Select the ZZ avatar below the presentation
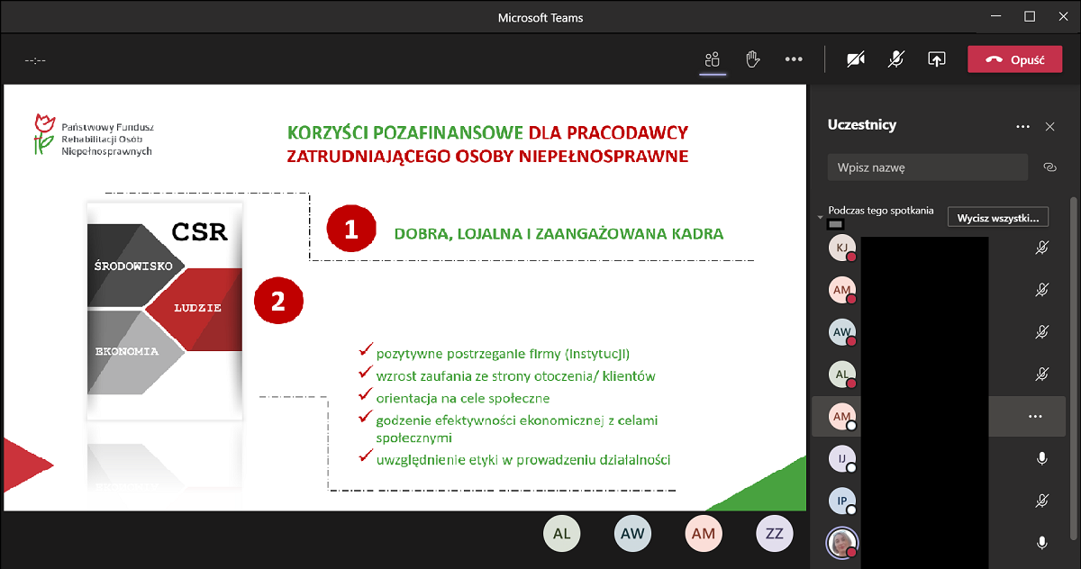This screenshot has height=569, width=1081. tap(774, 533)
